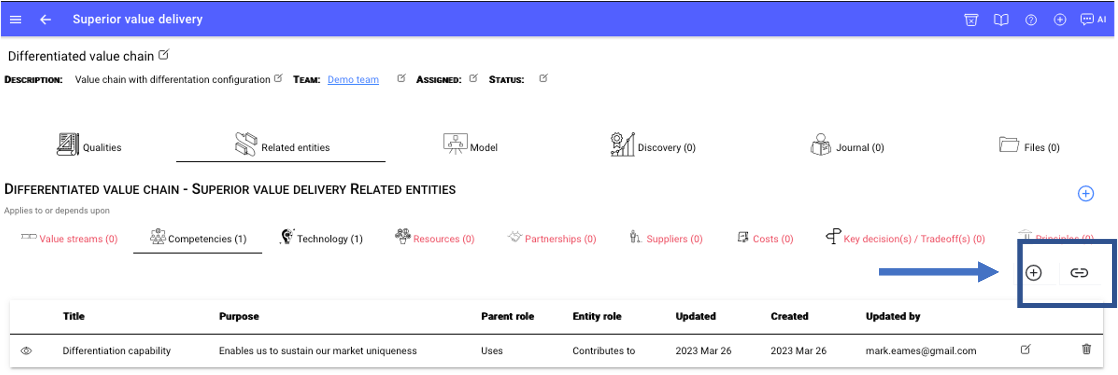Delete the Differentiation capability entry
1118x375 pixels.
point(1087,349)
